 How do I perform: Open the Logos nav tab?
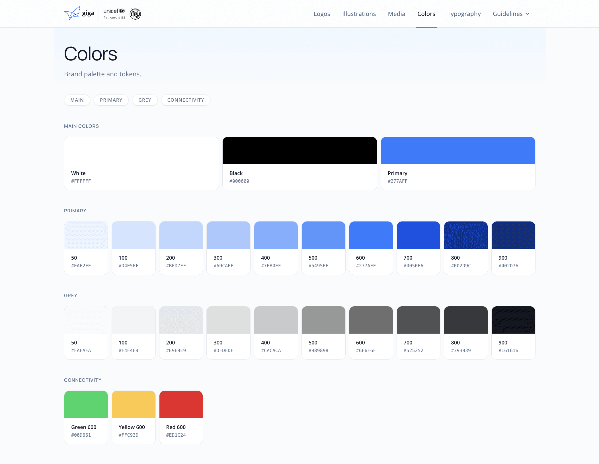coord(322,14)
